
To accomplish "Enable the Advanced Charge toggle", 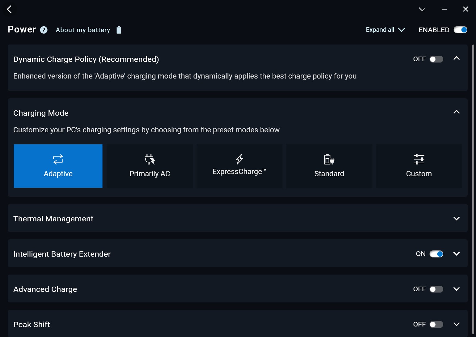I will (436, 289).
